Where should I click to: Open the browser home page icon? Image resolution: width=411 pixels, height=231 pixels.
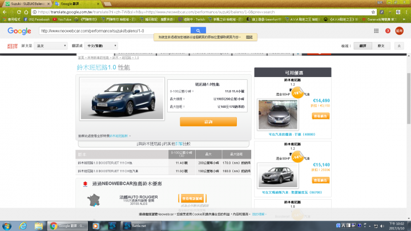pyautogui.click(x=26, y=12)
